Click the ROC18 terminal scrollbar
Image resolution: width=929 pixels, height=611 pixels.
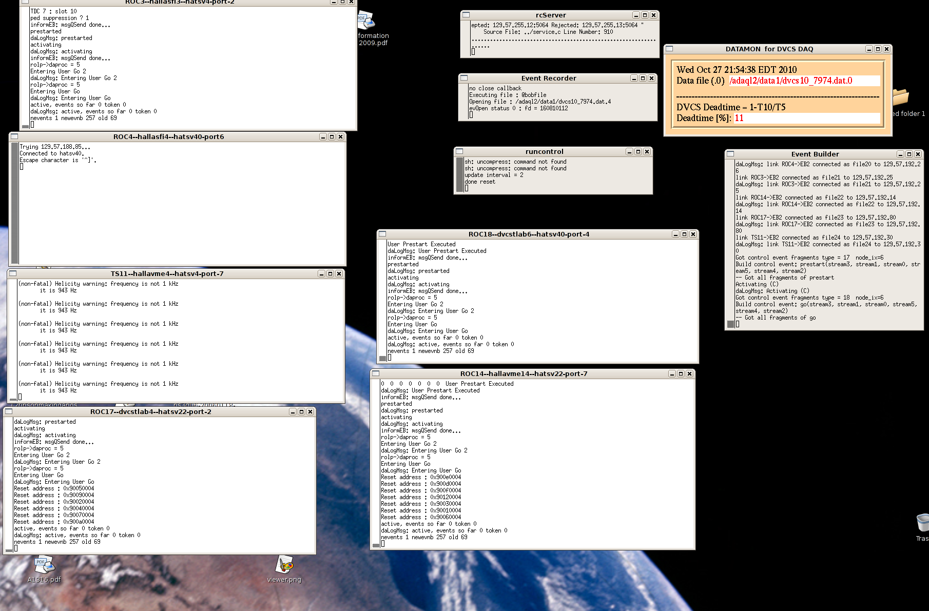382,301
